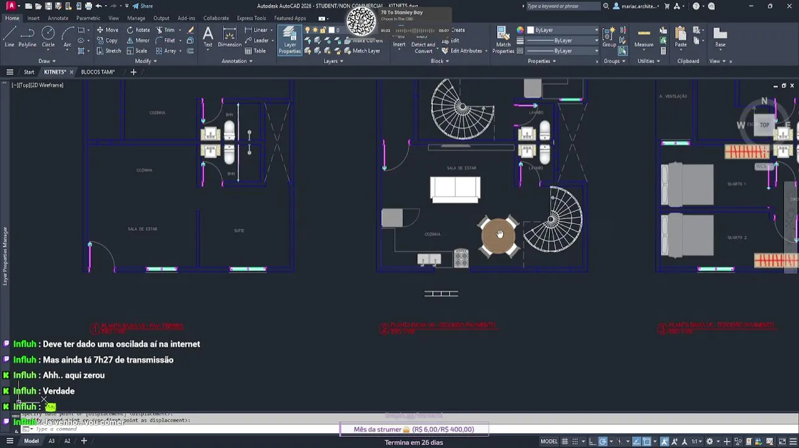
Task: Click the Base view tool
Action: 720,37
